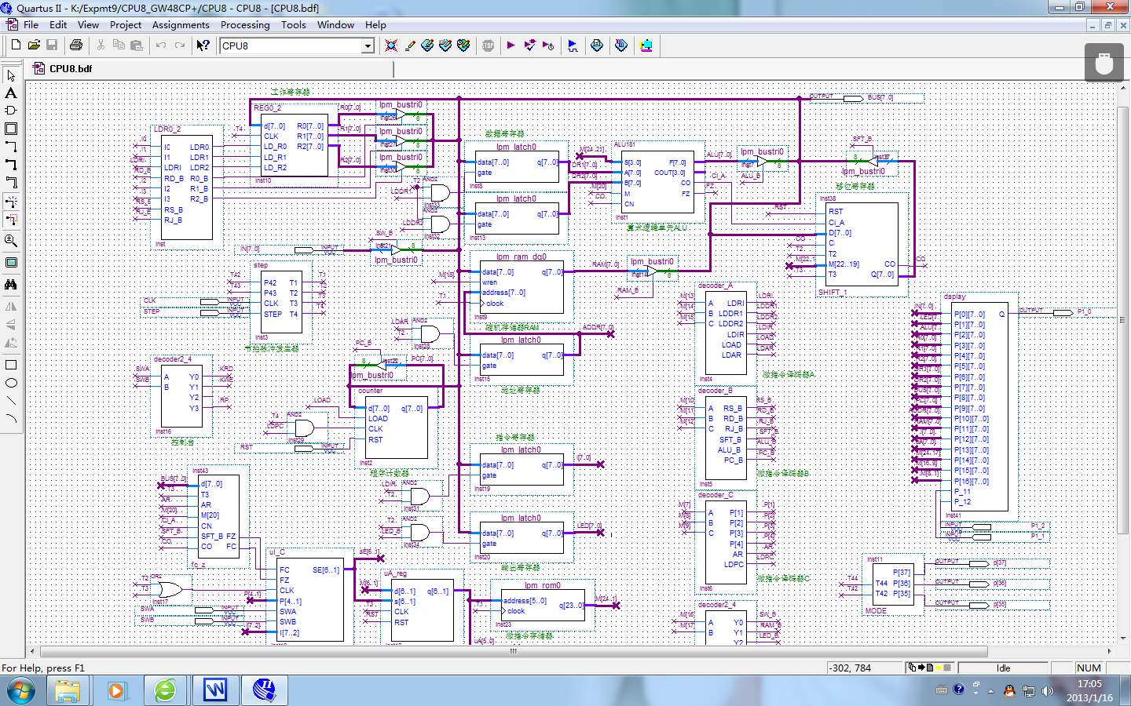
Task: Open the File menu
Action: pyautogui.click(x=31, y=24)
